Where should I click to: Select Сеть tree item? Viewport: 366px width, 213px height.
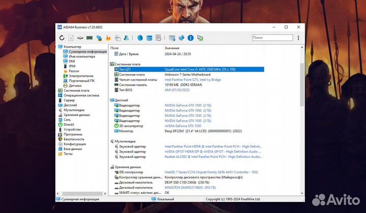[x=67, y=120]
